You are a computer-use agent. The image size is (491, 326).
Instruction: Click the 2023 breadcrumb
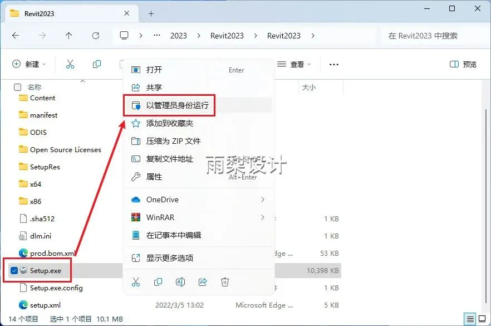pos(179,36)
